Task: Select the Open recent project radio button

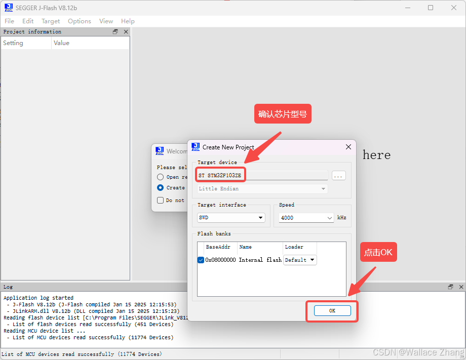Action: click(160, 177)
